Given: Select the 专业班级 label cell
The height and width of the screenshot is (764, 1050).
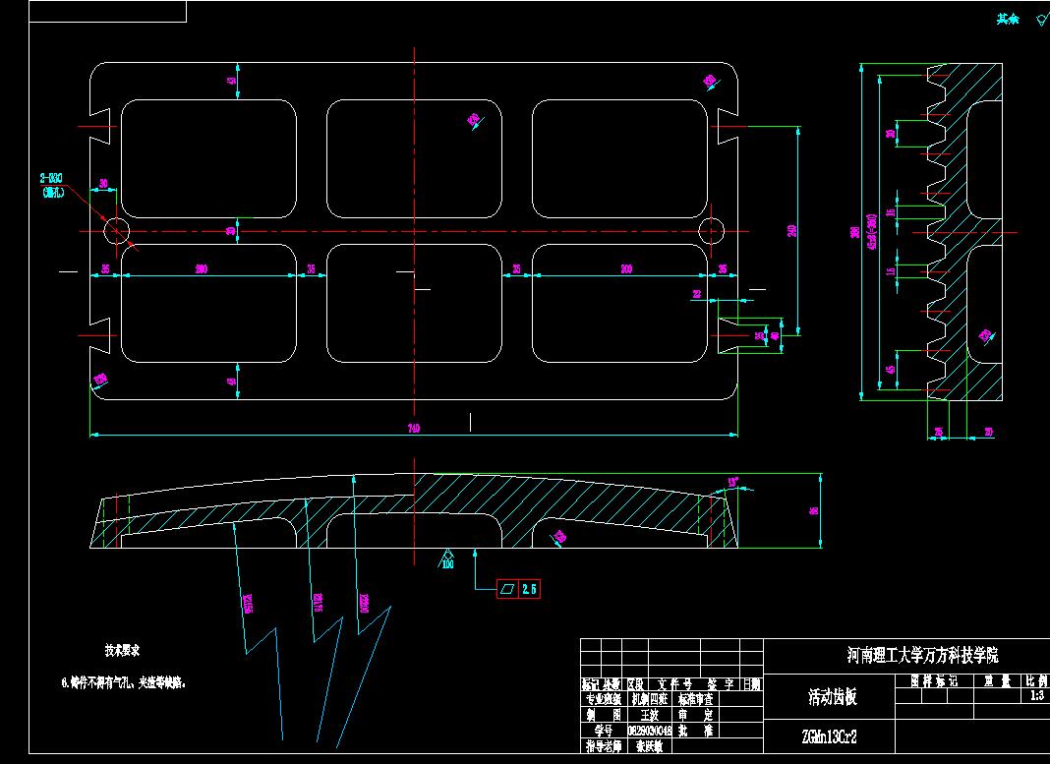Looking at the screenshot, I should (x=604, y=699).
